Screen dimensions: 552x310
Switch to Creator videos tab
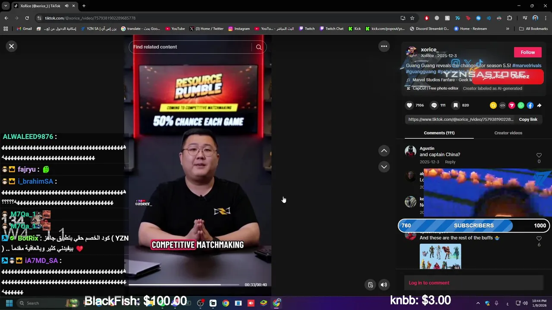(x=508, y=133)
